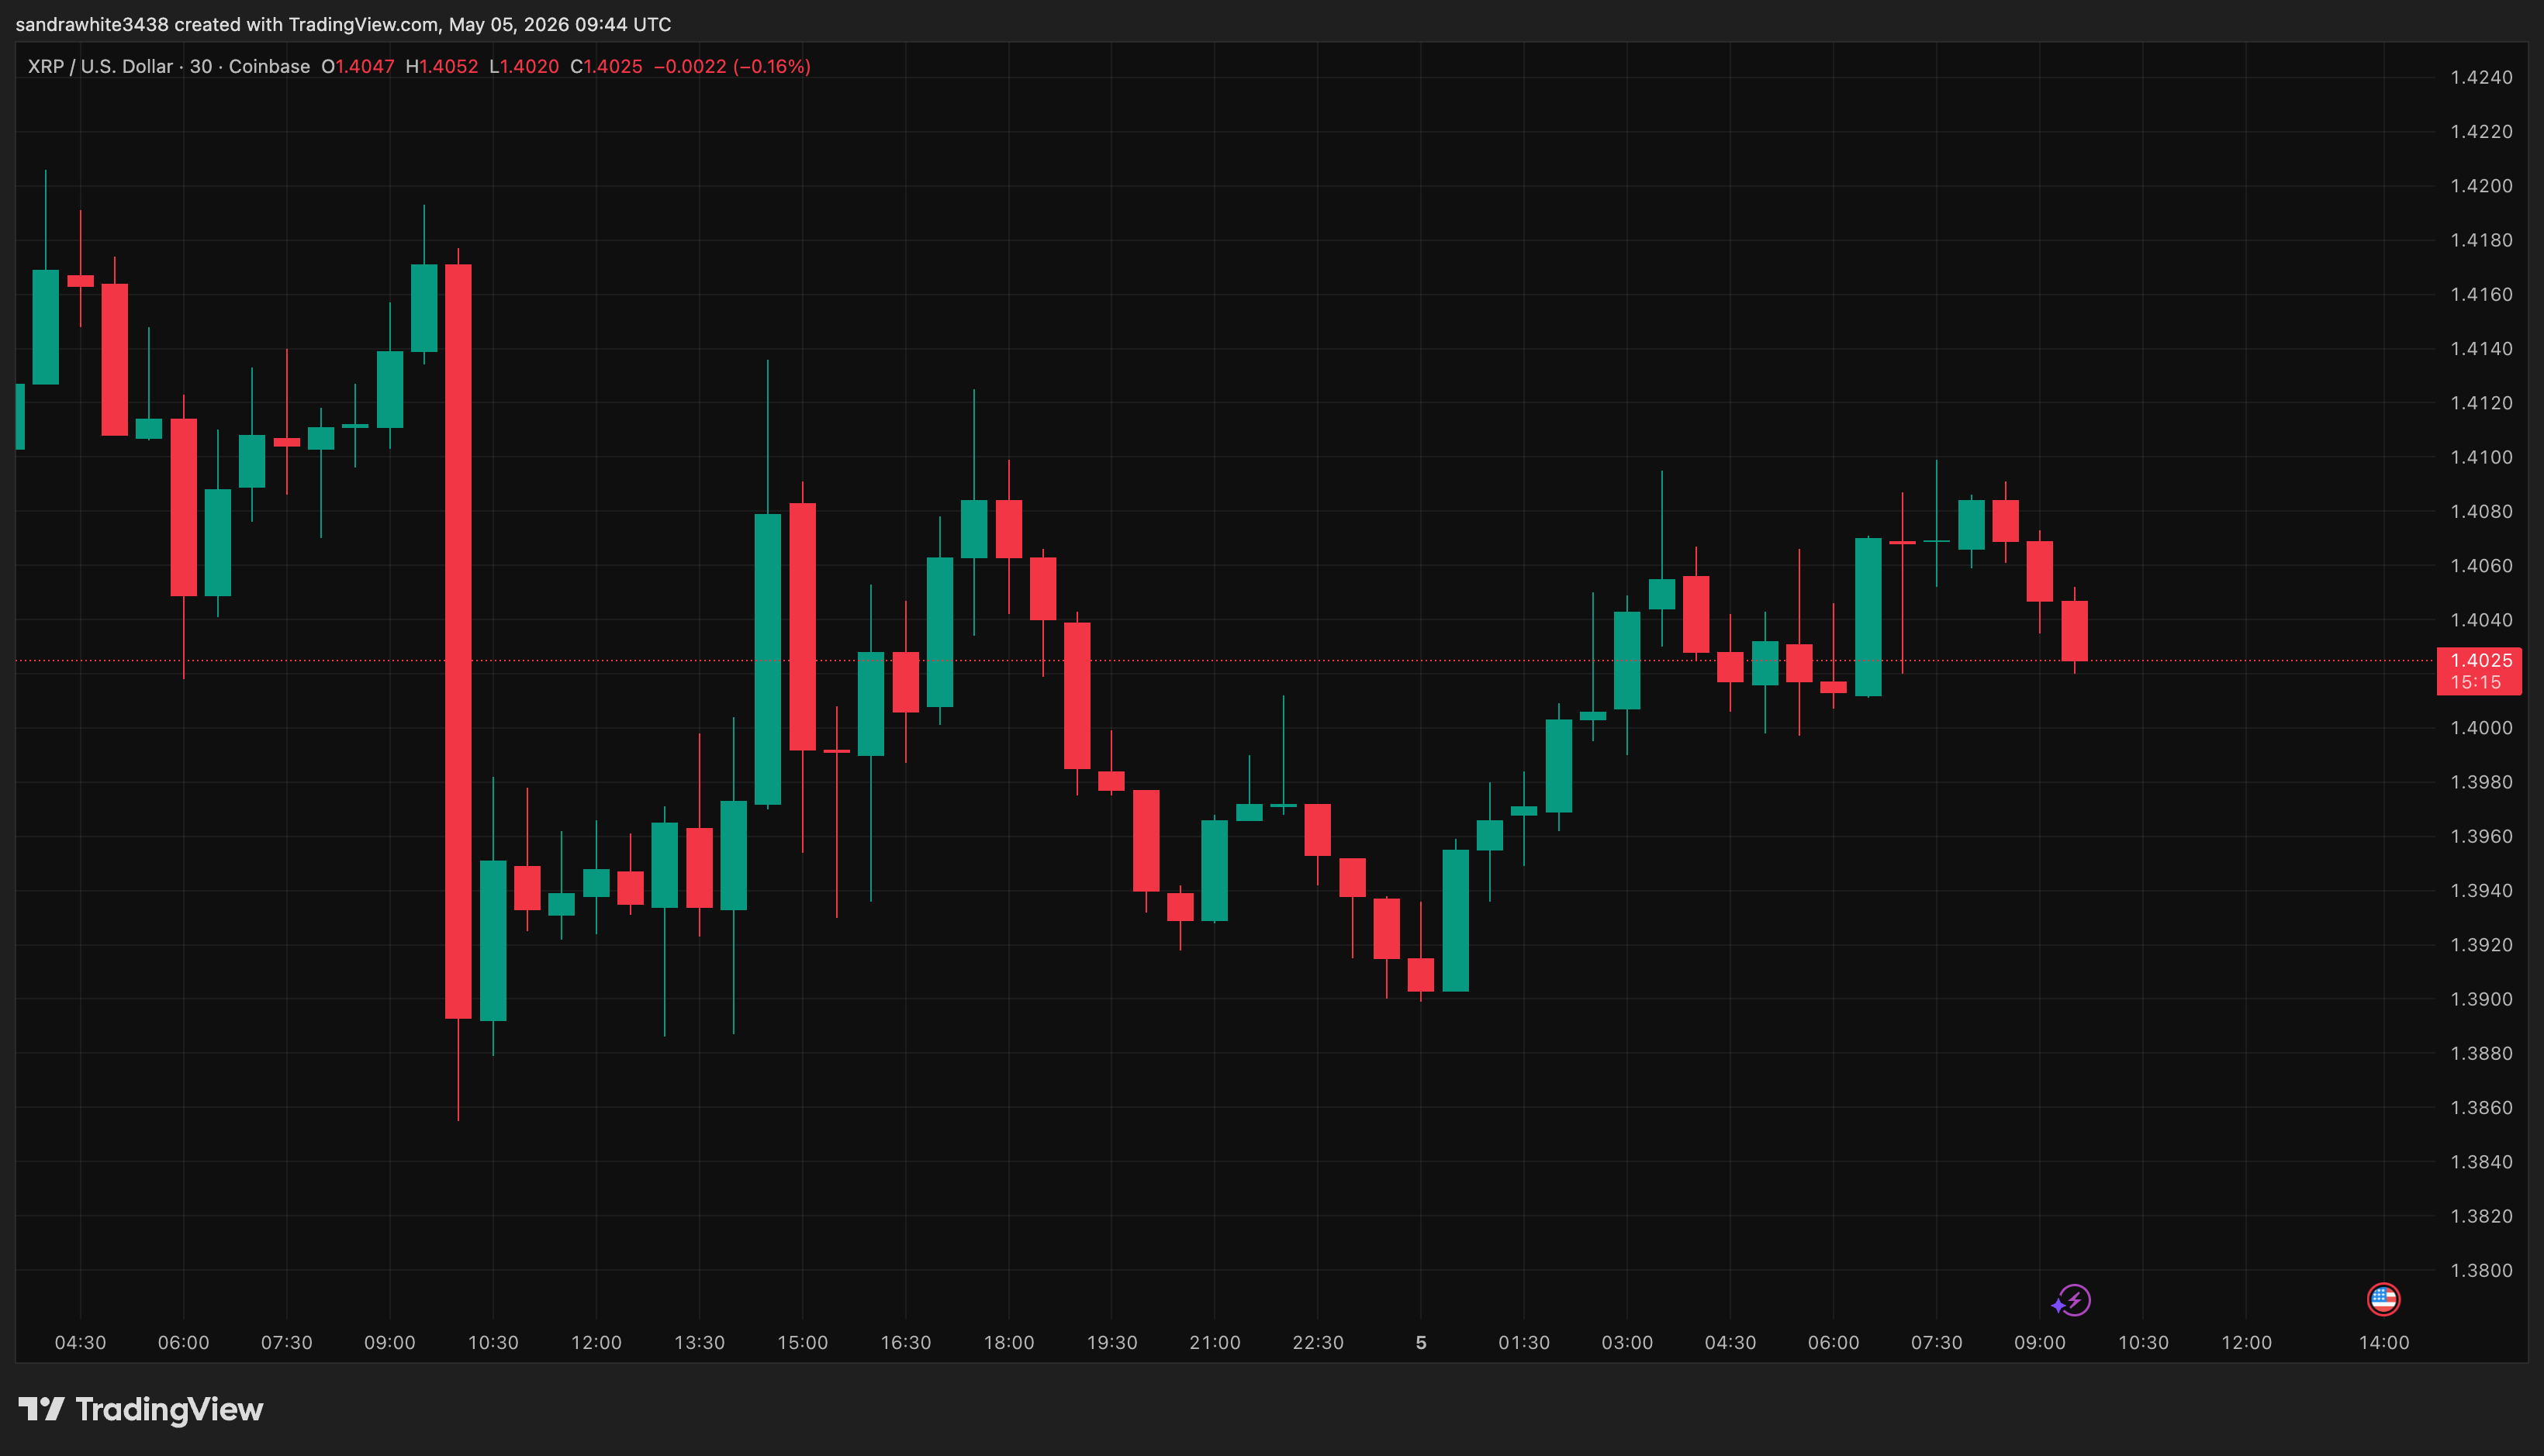Click the 21:00 time axis label
2544x1456 pixels.
[x=1215, y=1343]
